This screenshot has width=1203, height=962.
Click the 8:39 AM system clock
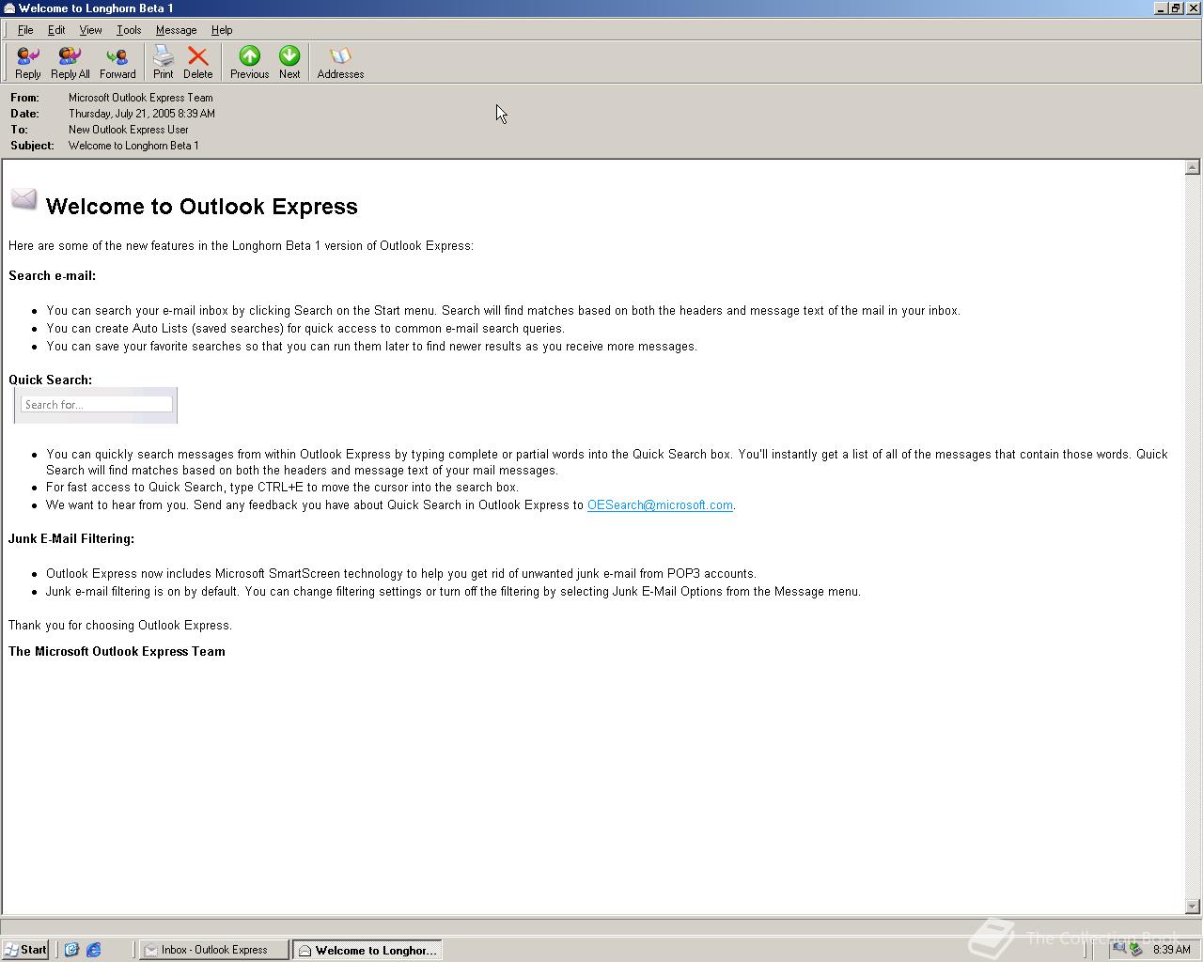[1172, 950]
